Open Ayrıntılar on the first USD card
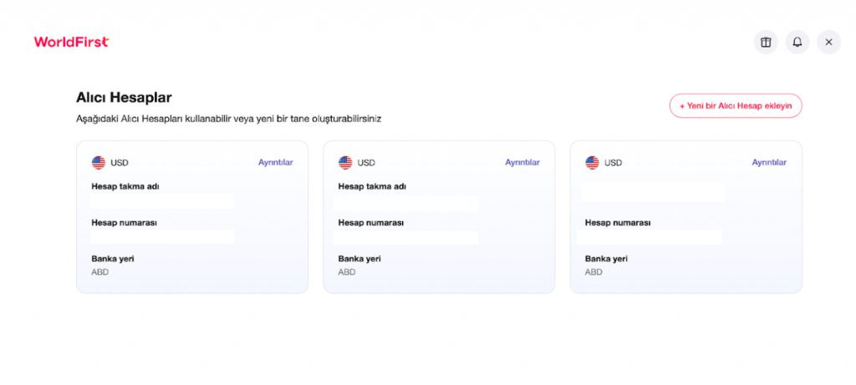Image resolution: width=856 pixels, height=385 pixels. coord(275,163)
